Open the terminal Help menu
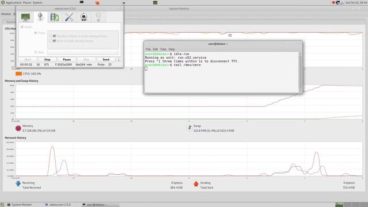The width and height of the screenshot is (368, 207). click(x=171, y=49)
